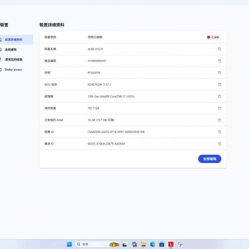Viewport: 249px width, 249px height.
Task: Copy the 13th Gen Intel processor info
Action: (220, 97)
